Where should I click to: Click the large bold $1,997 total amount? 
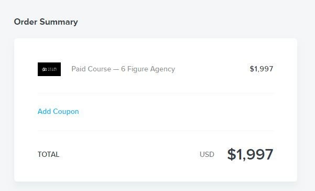[x=250, y=154]
